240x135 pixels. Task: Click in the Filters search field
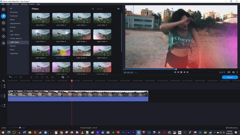coord(105,9)
